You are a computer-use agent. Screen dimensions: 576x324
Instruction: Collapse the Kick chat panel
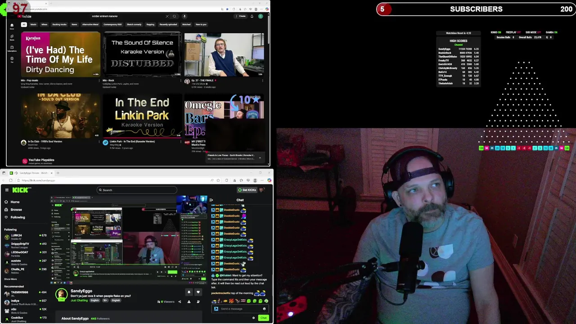[211, 200]
